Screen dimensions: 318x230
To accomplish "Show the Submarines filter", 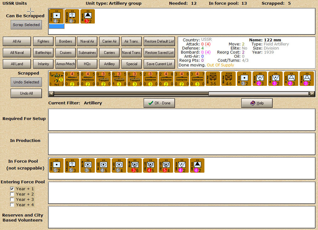I will (87, 53).
